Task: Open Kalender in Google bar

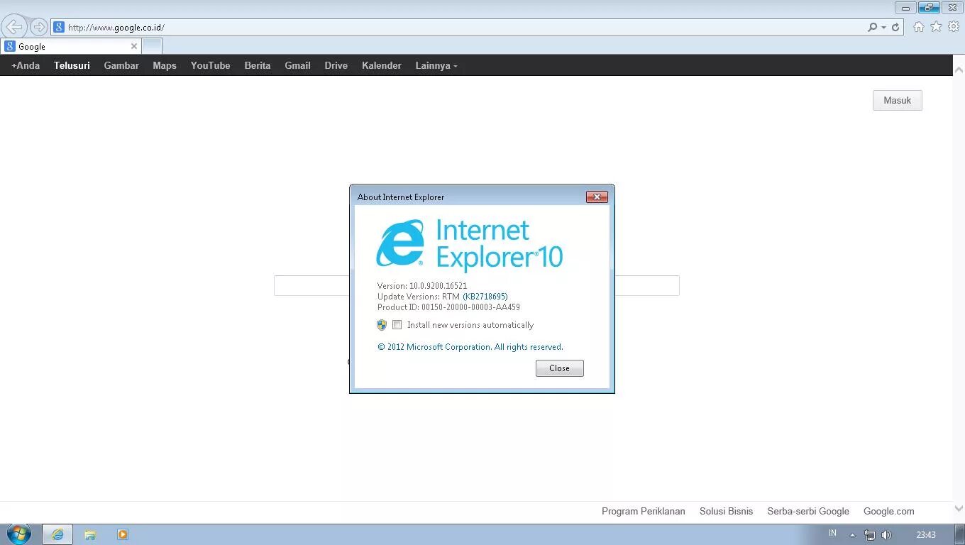Action: tap(382, 65)
